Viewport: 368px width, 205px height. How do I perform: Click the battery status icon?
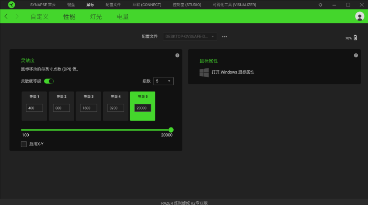(x=355, y=38)
